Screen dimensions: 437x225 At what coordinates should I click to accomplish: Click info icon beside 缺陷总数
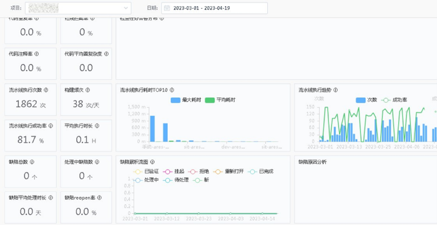(x=32, y=162)
